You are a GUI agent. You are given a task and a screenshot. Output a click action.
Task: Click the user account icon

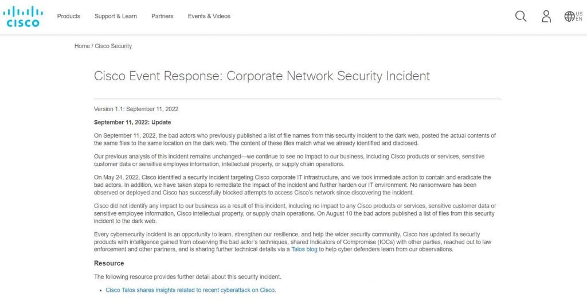click(x=546, y=17)
